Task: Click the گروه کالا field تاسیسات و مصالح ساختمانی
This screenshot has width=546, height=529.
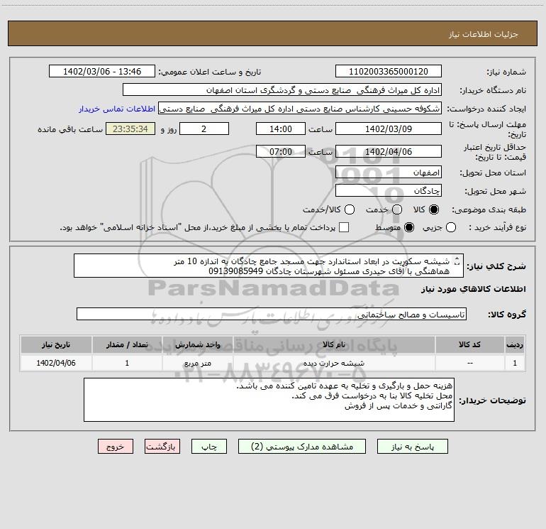Action: click(272, 314)
